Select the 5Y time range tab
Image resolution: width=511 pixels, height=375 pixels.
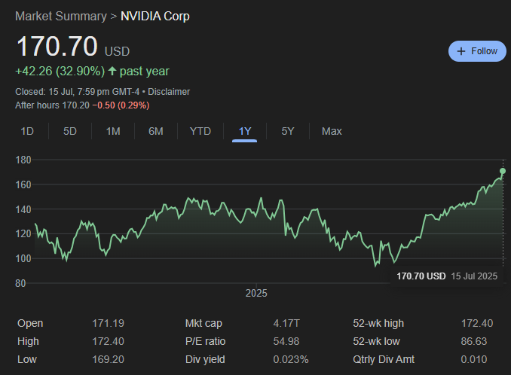(288, 131)
